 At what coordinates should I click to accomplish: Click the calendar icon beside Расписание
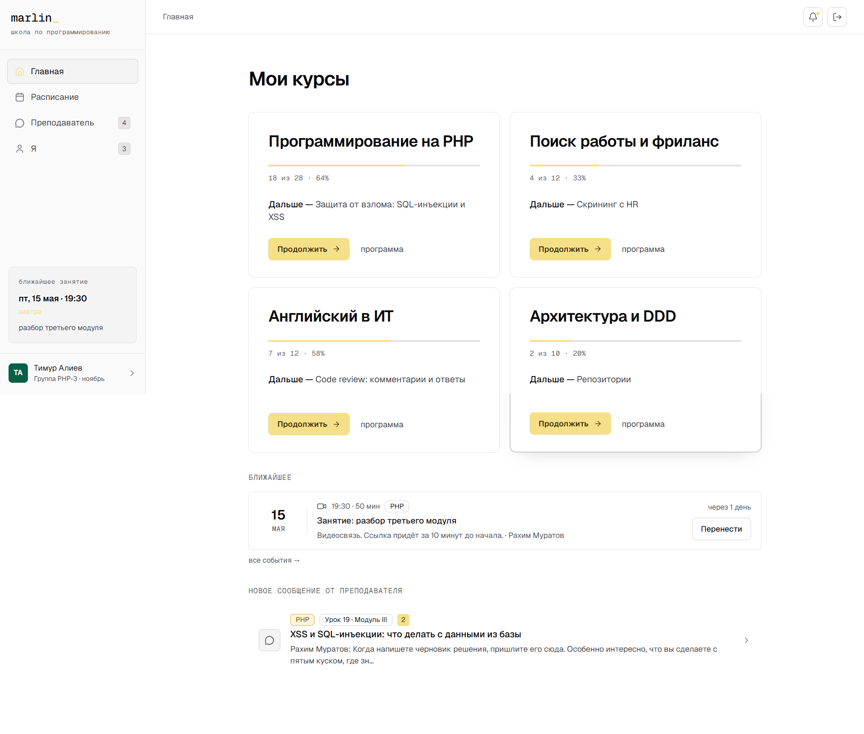point(19,97)
